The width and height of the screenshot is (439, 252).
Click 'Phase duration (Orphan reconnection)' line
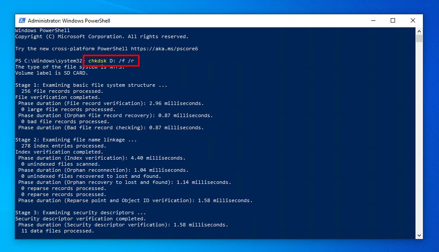(x=103, y=170)
